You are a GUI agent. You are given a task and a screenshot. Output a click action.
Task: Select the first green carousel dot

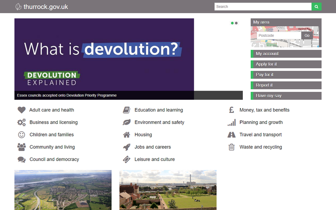click(x=232, y=23)
